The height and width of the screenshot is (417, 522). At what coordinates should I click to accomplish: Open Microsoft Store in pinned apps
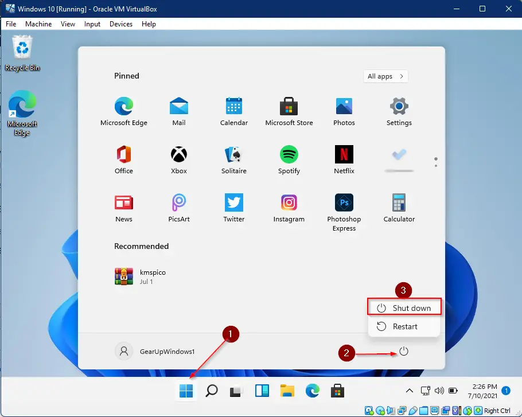(x=289, y=112)
